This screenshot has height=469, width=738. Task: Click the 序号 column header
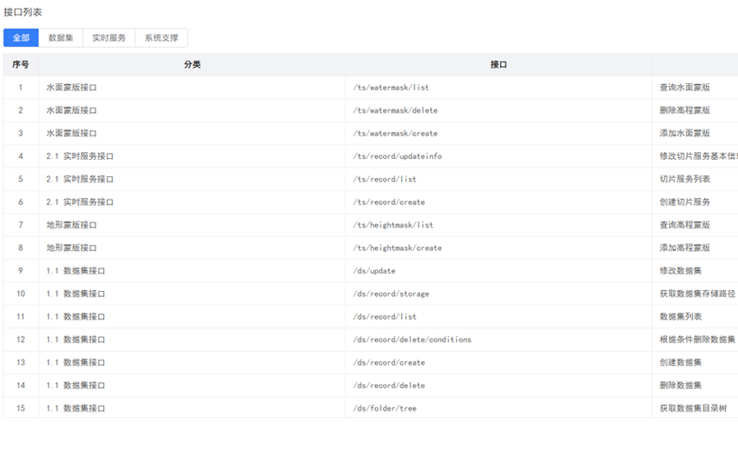click(x=21, y=65)
